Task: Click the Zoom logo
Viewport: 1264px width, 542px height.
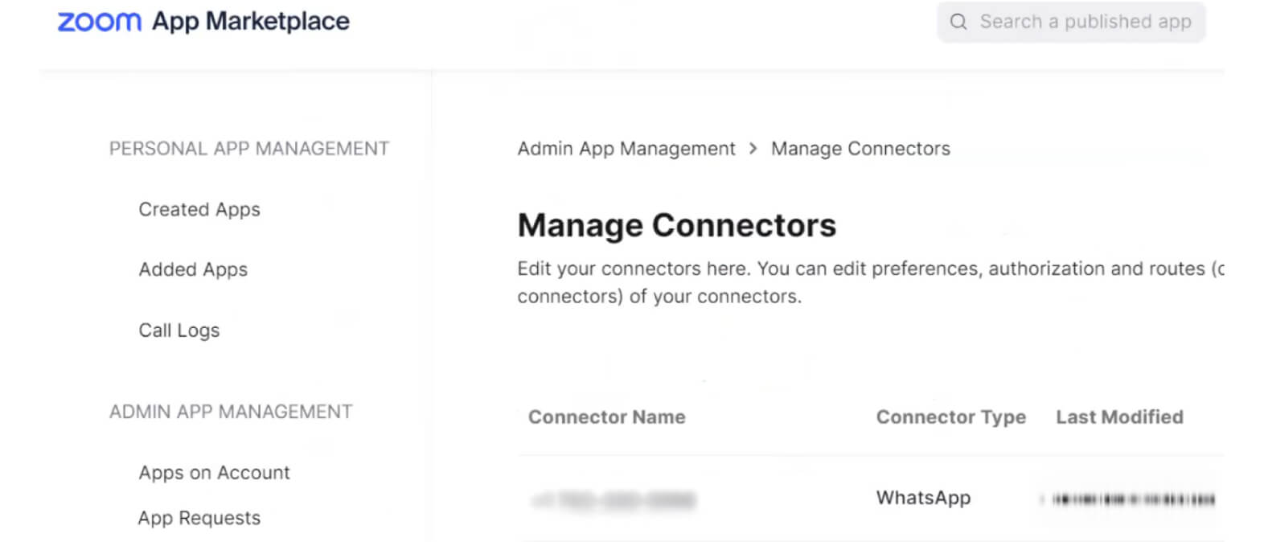Action: point(99,22)
